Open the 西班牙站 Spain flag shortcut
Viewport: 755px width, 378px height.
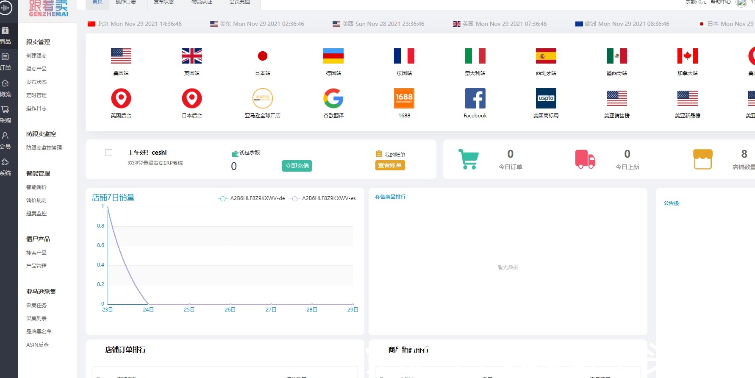[546, 56]
